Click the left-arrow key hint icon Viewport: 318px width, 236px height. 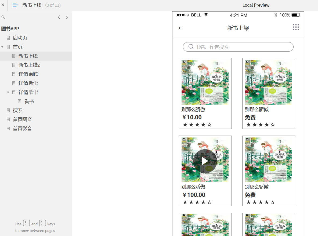26,223
